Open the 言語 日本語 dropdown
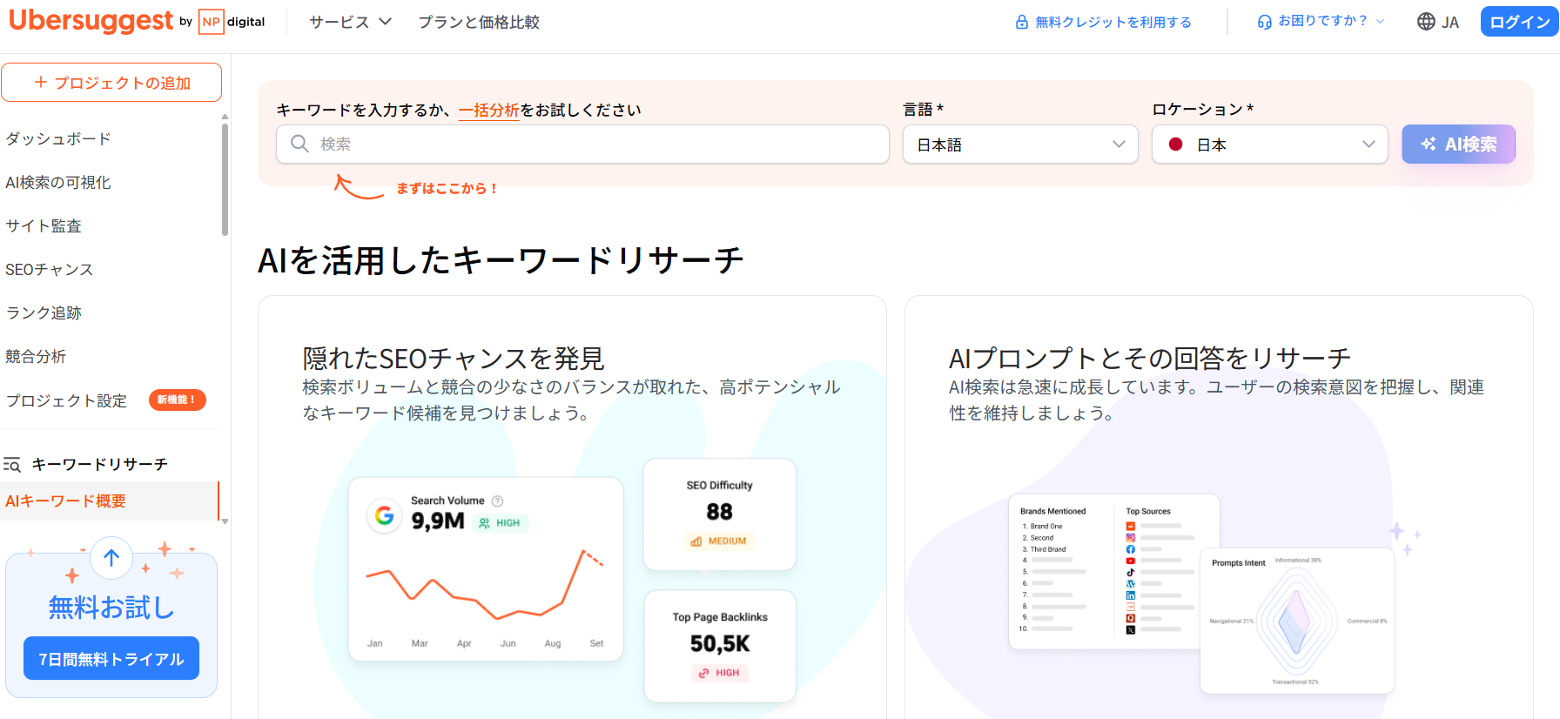The width and height of the screenshot is (1560, 719). (1020, 144)
